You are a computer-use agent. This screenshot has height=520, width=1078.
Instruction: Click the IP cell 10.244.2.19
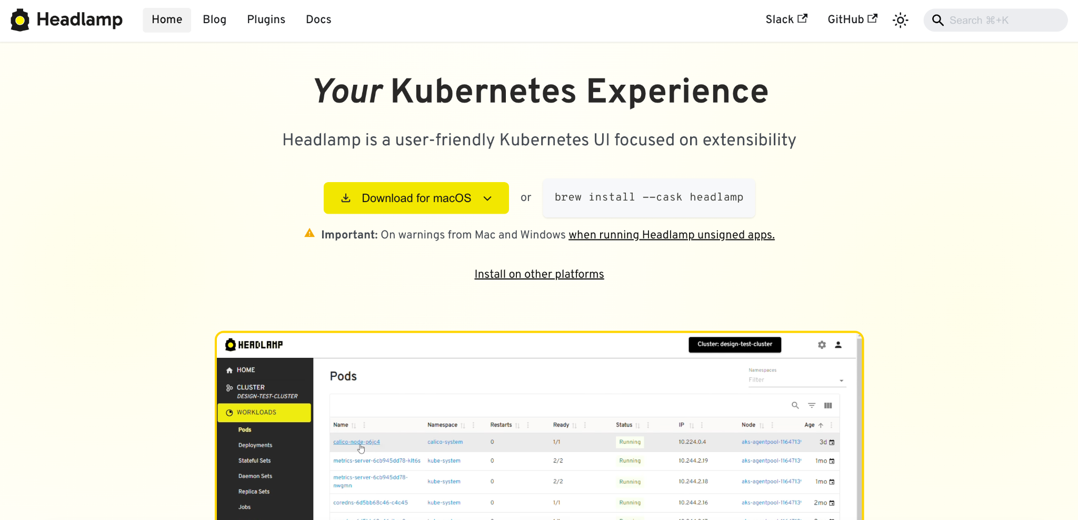[x=693, y=461]
